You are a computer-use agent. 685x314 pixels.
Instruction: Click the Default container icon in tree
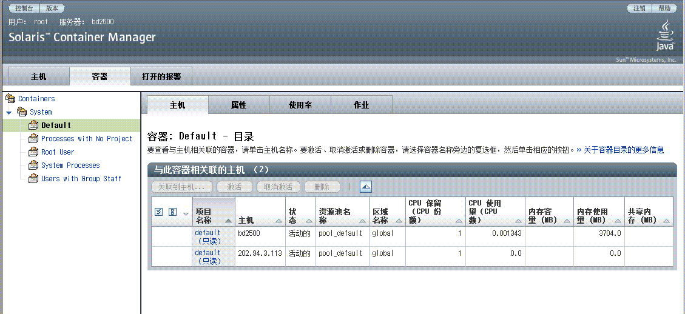click(x=33, y=125)
